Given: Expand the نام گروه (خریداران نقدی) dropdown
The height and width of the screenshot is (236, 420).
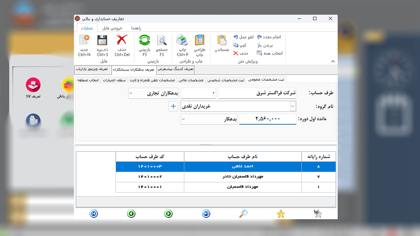Looking at the screenshot, I should coord(293,107).
